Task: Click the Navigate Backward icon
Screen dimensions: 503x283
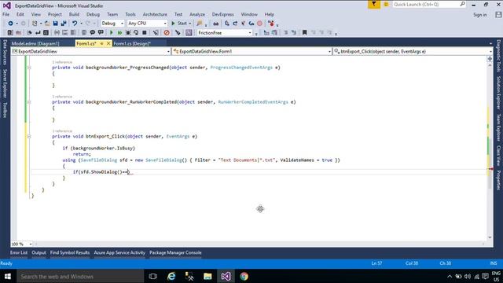Action: 10,24
